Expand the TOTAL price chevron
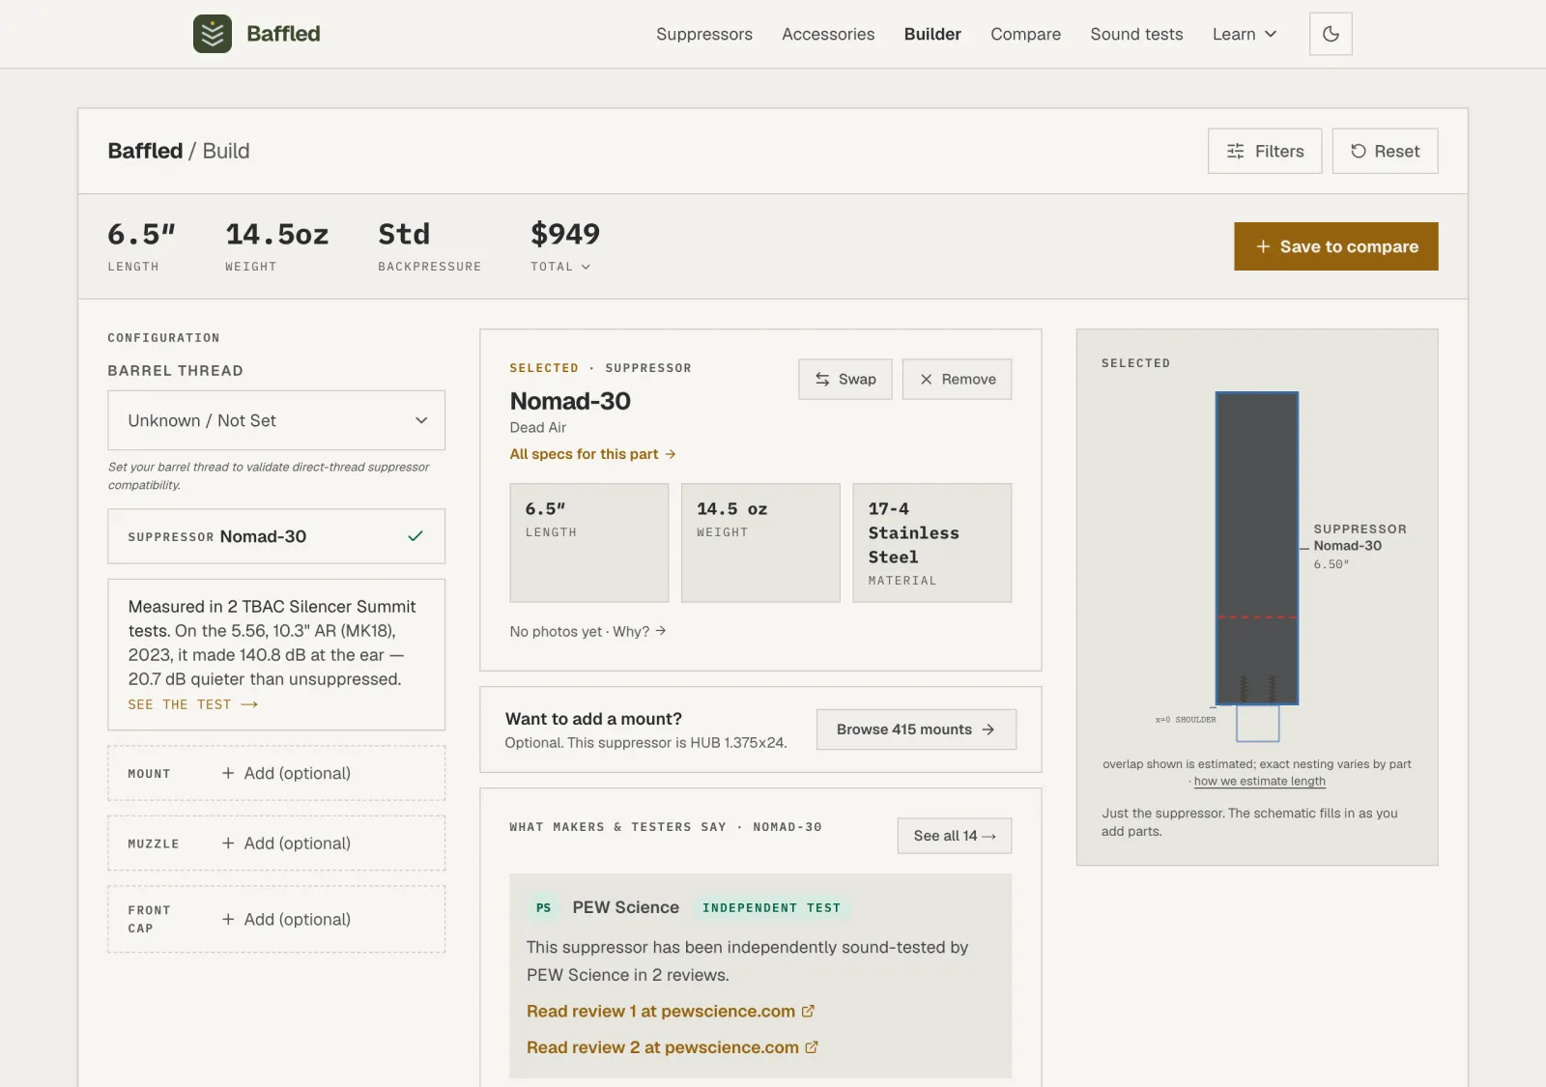The image size is (1546, 1087). point(586,267)
